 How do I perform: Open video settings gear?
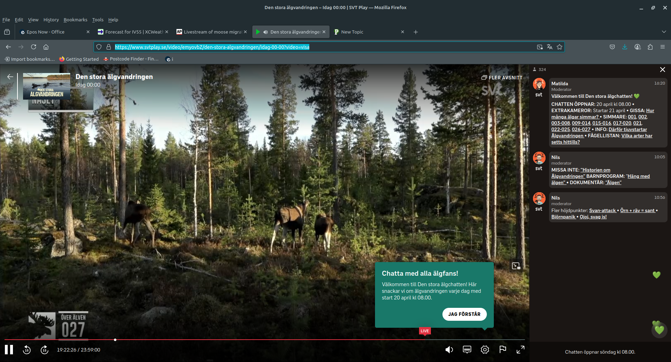pos(485,349)
